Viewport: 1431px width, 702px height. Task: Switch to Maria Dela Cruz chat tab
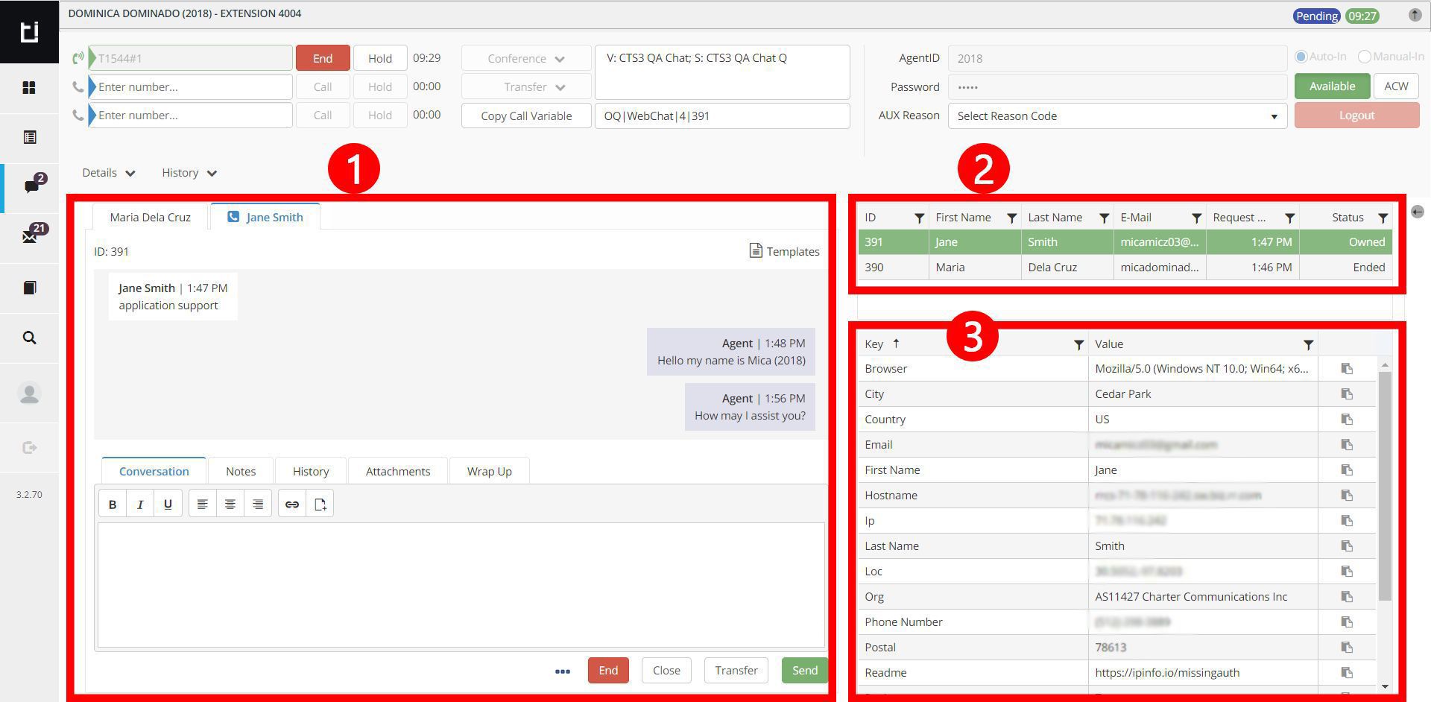click(x=150, y=218)
